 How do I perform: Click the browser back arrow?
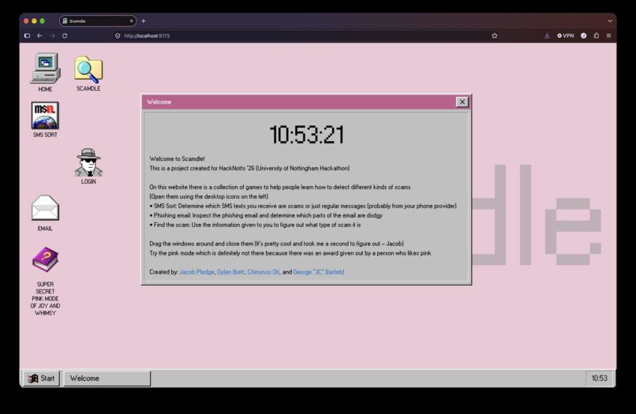pyautogui.click(x=39, y=35)
